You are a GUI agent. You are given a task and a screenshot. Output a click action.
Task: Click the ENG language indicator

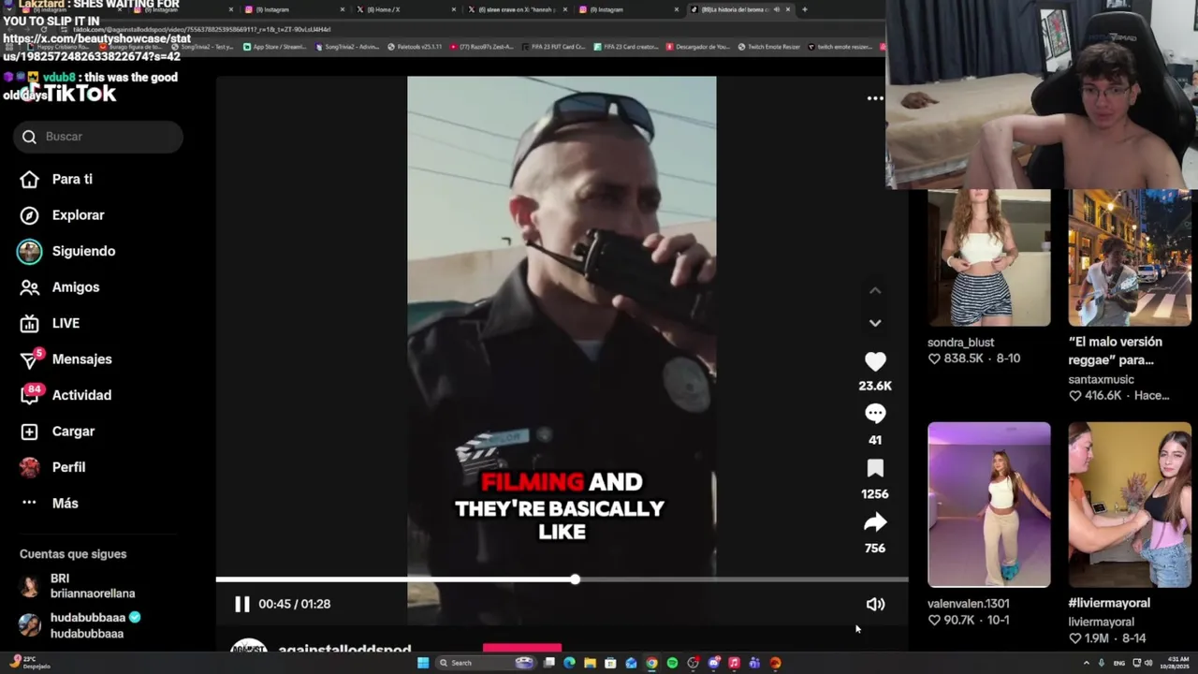tap(1121, 663)
